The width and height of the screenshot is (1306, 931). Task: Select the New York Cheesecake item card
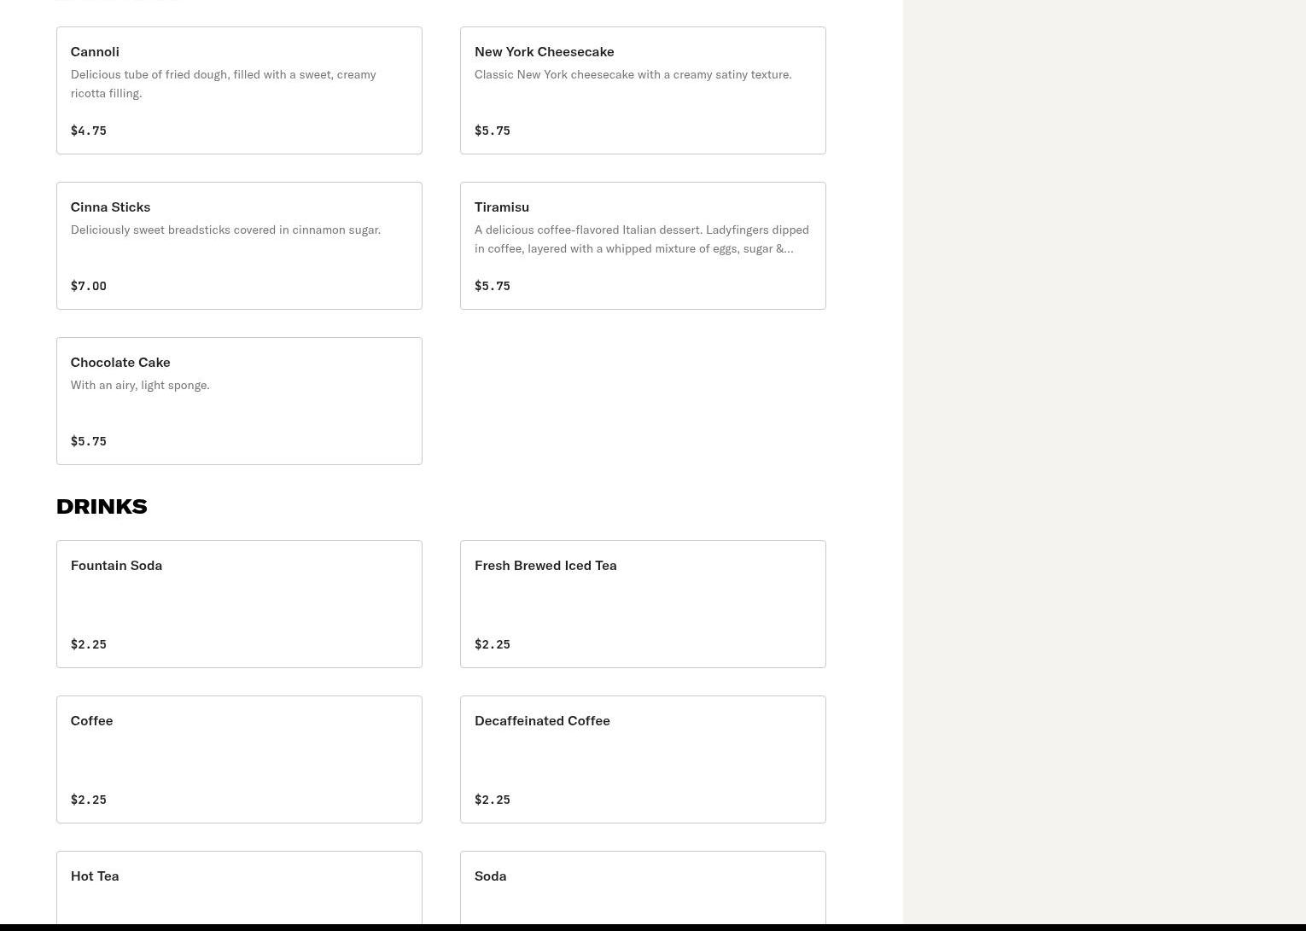tap(643, 90)
